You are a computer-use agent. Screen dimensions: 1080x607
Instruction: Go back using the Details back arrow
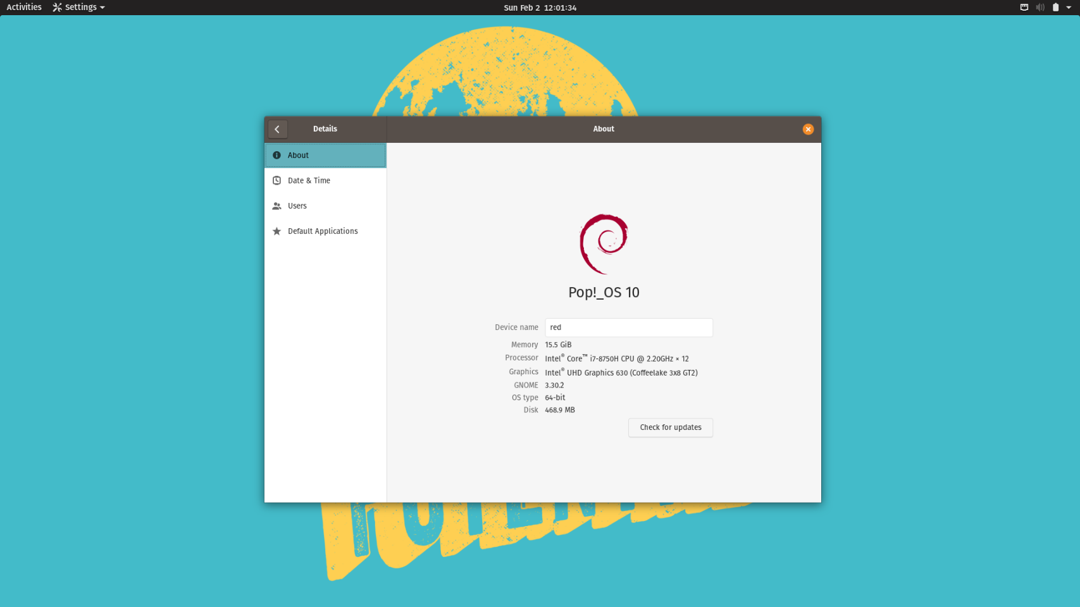pos(277,129)
